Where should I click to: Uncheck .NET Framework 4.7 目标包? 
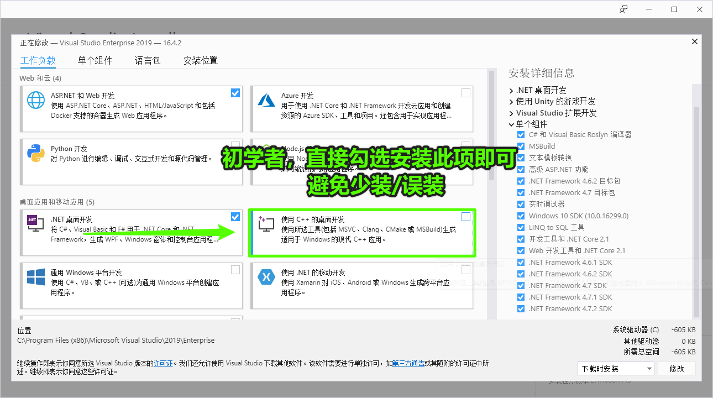point(521,193)
